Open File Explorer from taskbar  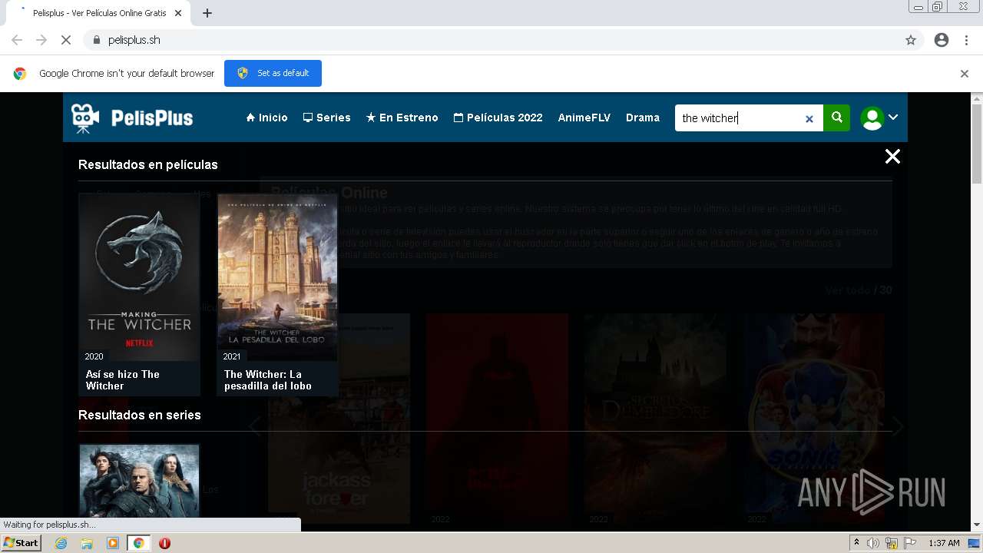[87, 543]
